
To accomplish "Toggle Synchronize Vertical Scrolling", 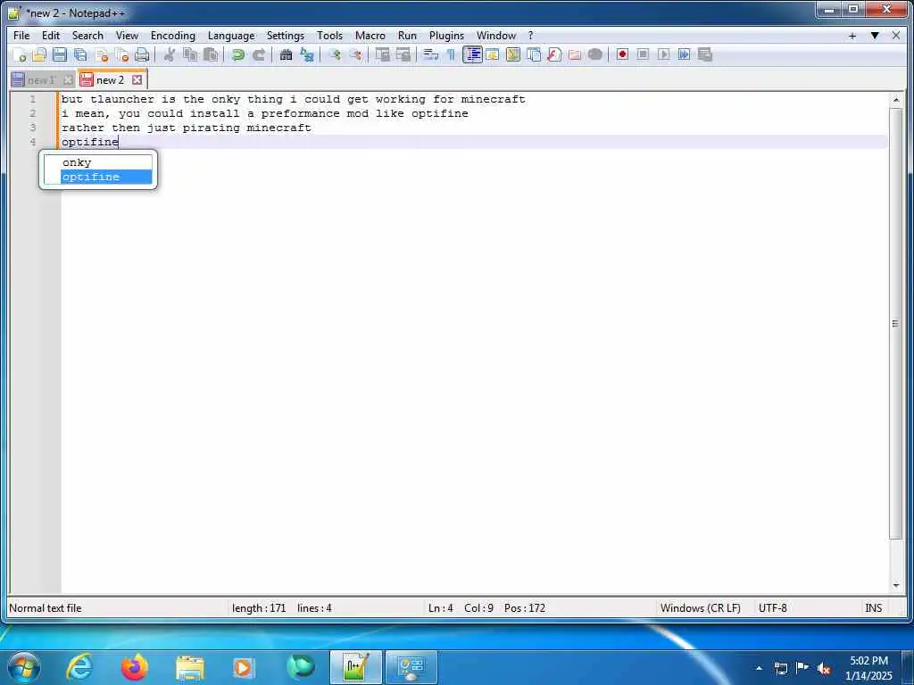I will tap(382, 54).
